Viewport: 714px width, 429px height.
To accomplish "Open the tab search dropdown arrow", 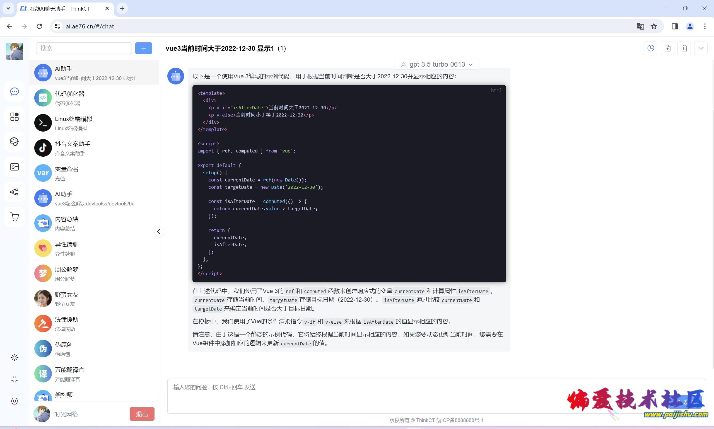I will 8,8.
